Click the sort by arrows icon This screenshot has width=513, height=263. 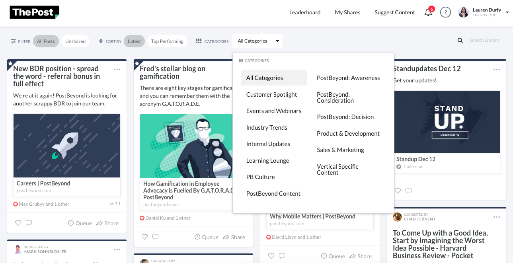(x=101, y=41)
